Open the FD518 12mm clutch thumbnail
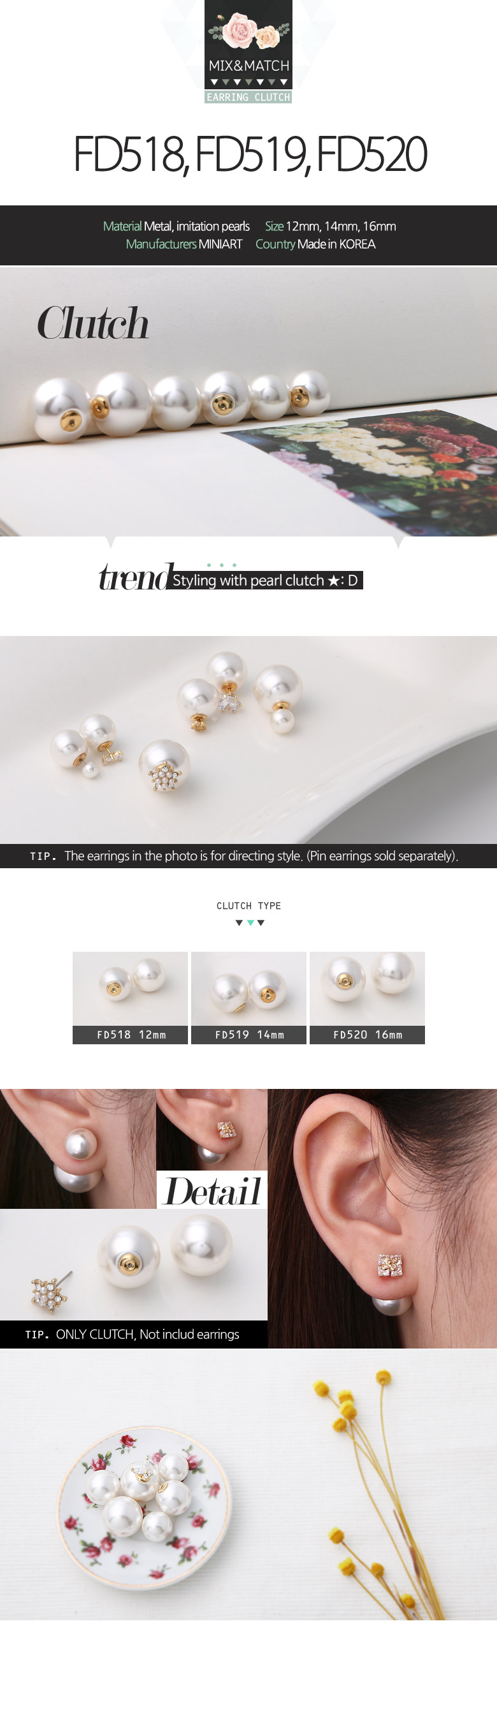 131,997
